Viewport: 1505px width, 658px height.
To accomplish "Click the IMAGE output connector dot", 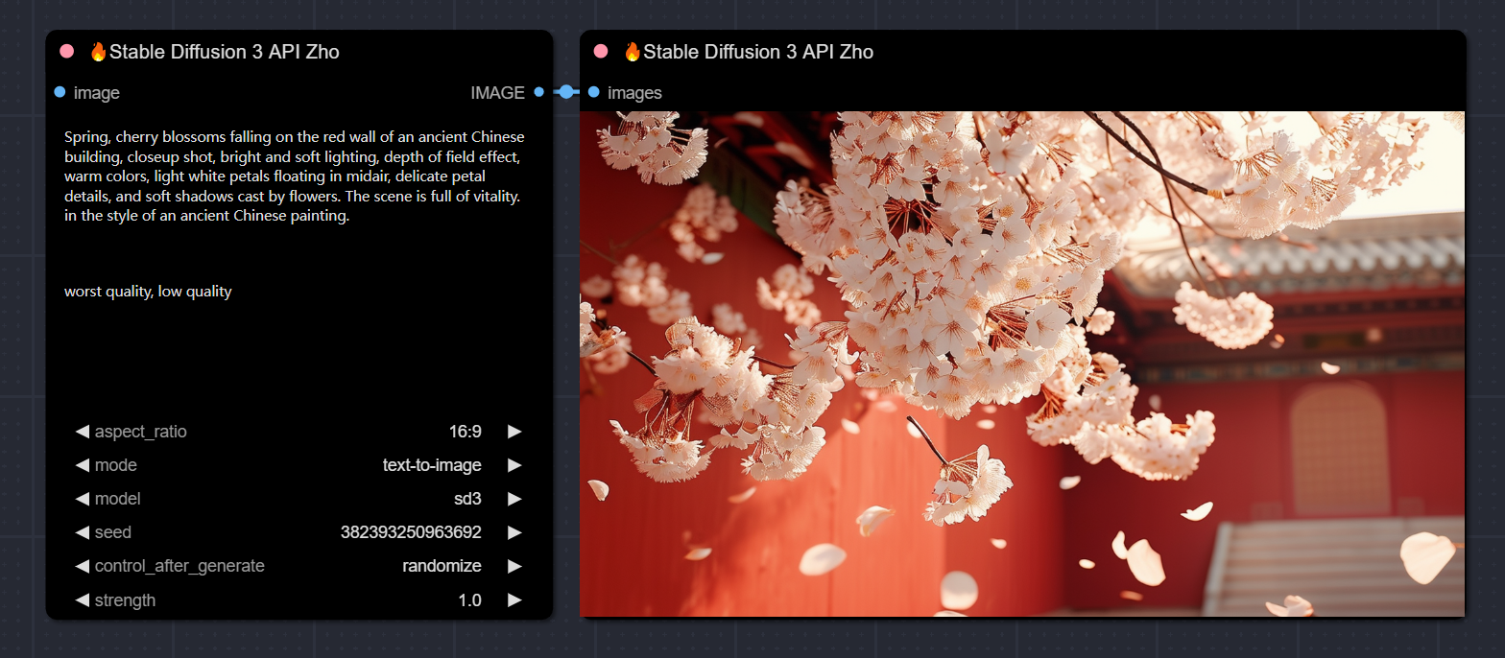I will click(x=538, y=93).
